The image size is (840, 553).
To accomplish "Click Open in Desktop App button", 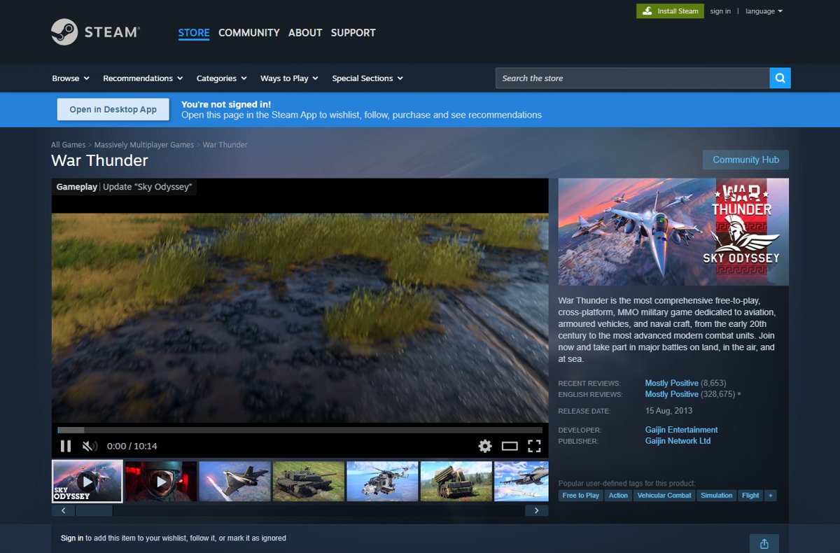I will click(113, 109).
